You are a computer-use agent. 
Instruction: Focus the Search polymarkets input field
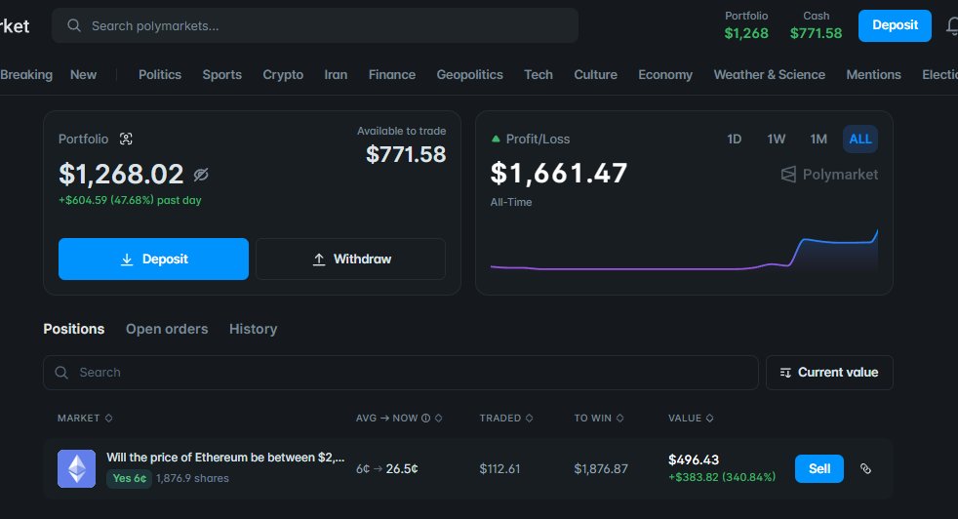pos(315,25)
